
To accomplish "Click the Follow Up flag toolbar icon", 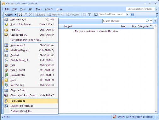I will point(89,14).
